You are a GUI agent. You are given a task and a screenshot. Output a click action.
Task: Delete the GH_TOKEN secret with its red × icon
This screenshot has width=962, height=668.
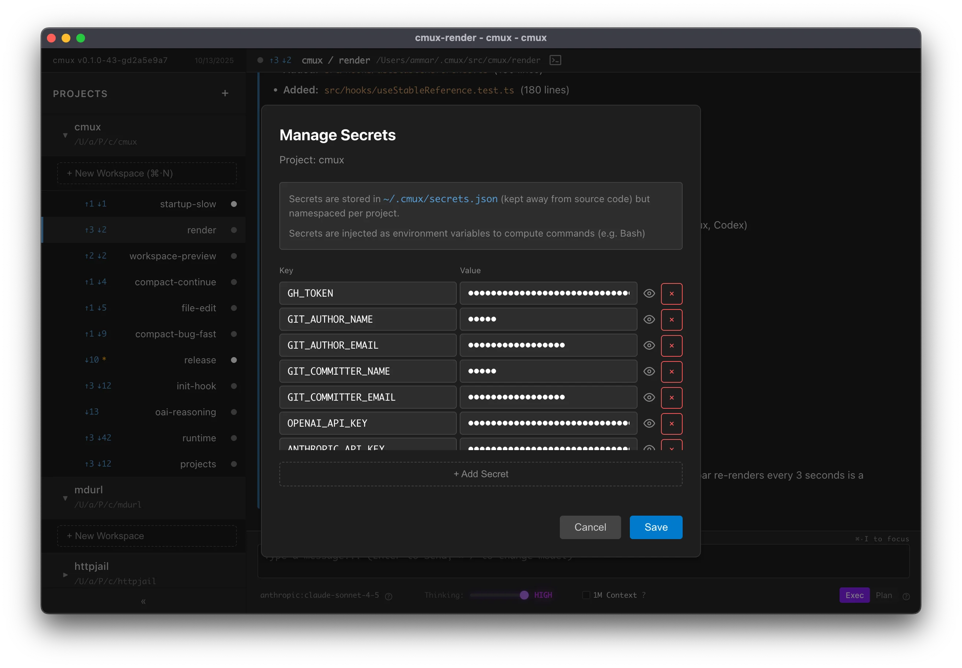pyautogui.click(x=672, y=293)
